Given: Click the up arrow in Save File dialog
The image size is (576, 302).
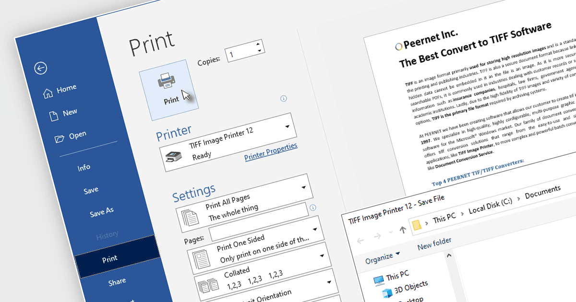Looking at the screenshot, I should (x=402, y=230).
